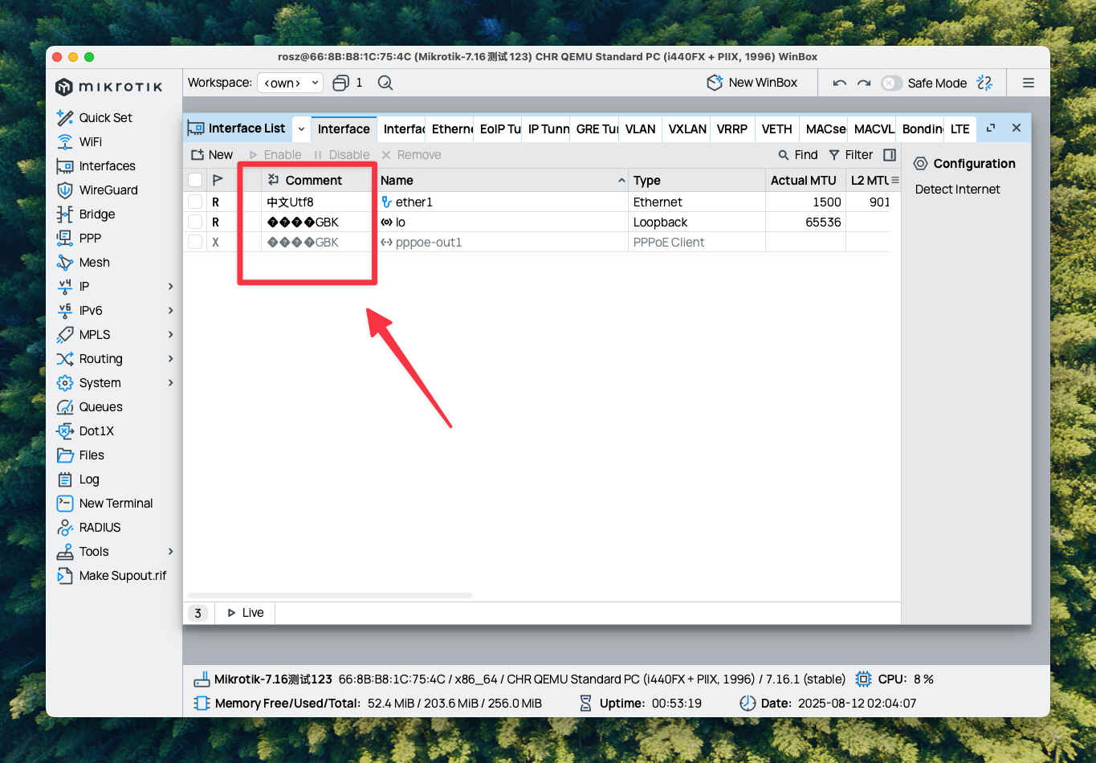Click the Loopback type cell
Screen dimensions: 1096x763
(697, 222)
